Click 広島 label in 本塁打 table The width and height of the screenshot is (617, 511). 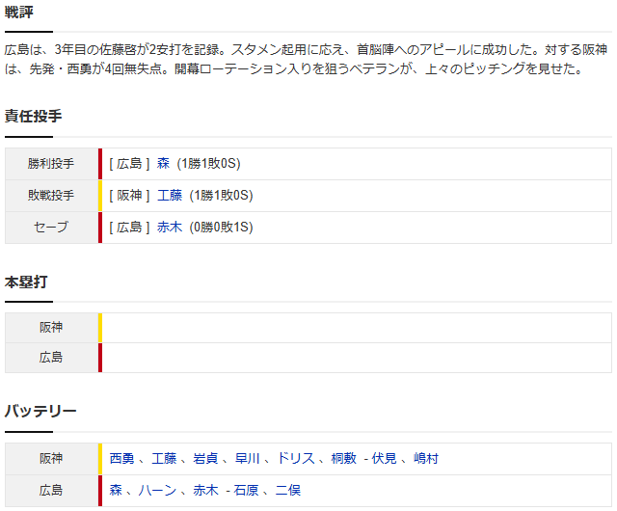(x=51, y=358)
